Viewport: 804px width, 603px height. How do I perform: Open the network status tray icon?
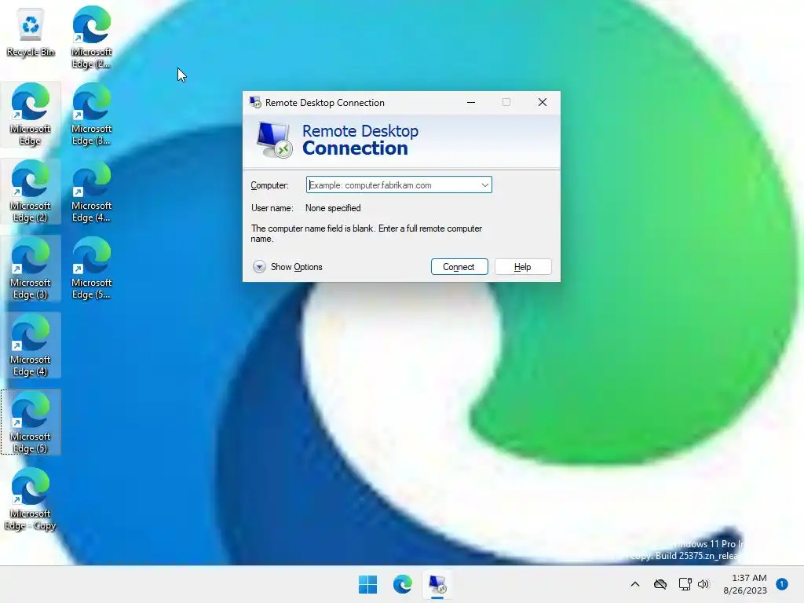pos(685,584)
